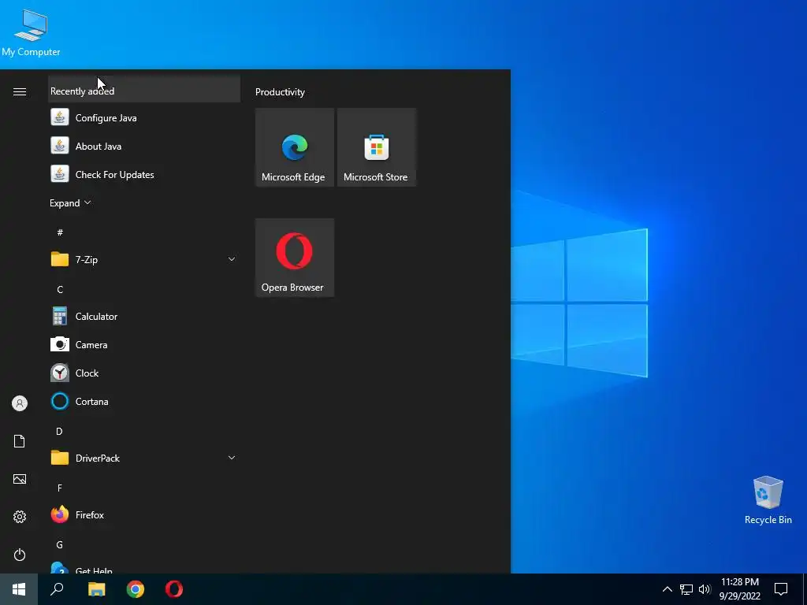807x605 pixels.
Task: Open the DriverPack folder icon
Action: pyautogui.click(x=60, y=458)
